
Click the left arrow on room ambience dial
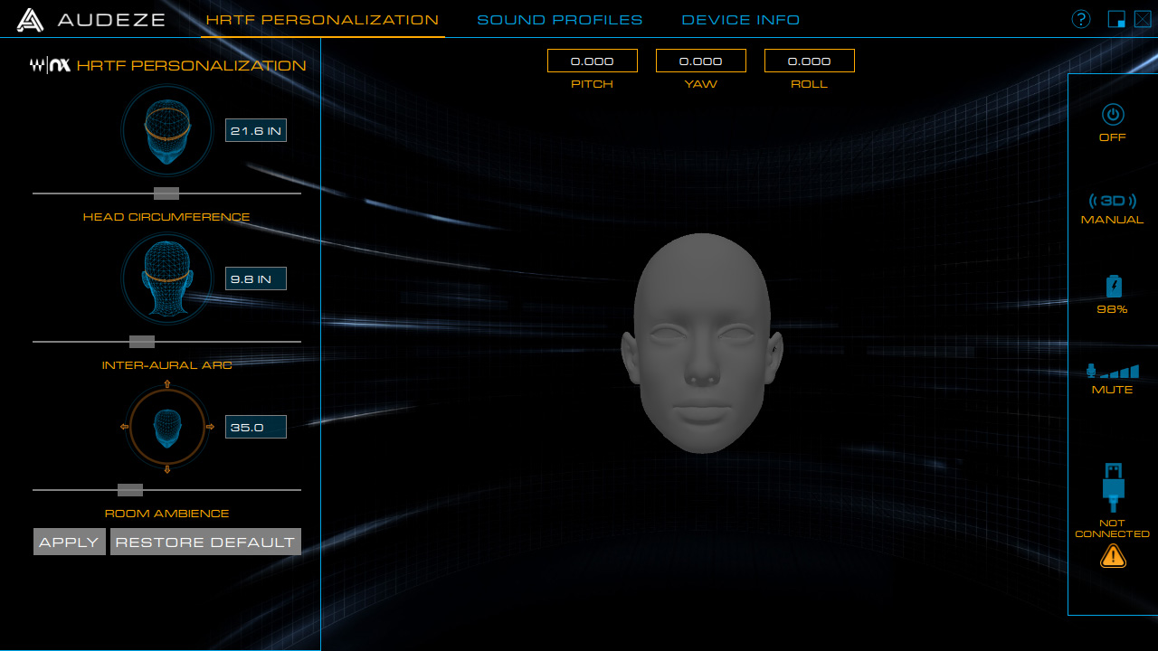coord(125,427)
